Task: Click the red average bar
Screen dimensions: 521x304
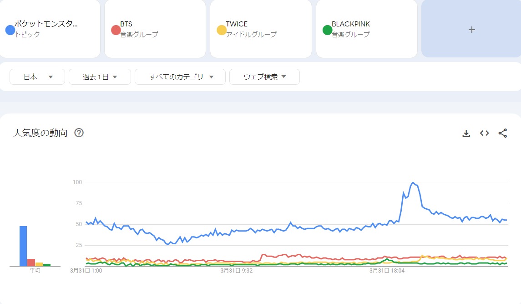Action: [31, 263]
